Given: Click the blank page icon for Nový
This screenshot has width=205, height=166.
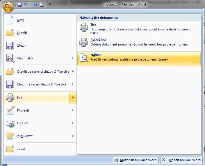Looking at the screenshot, I should click(10, 20).
